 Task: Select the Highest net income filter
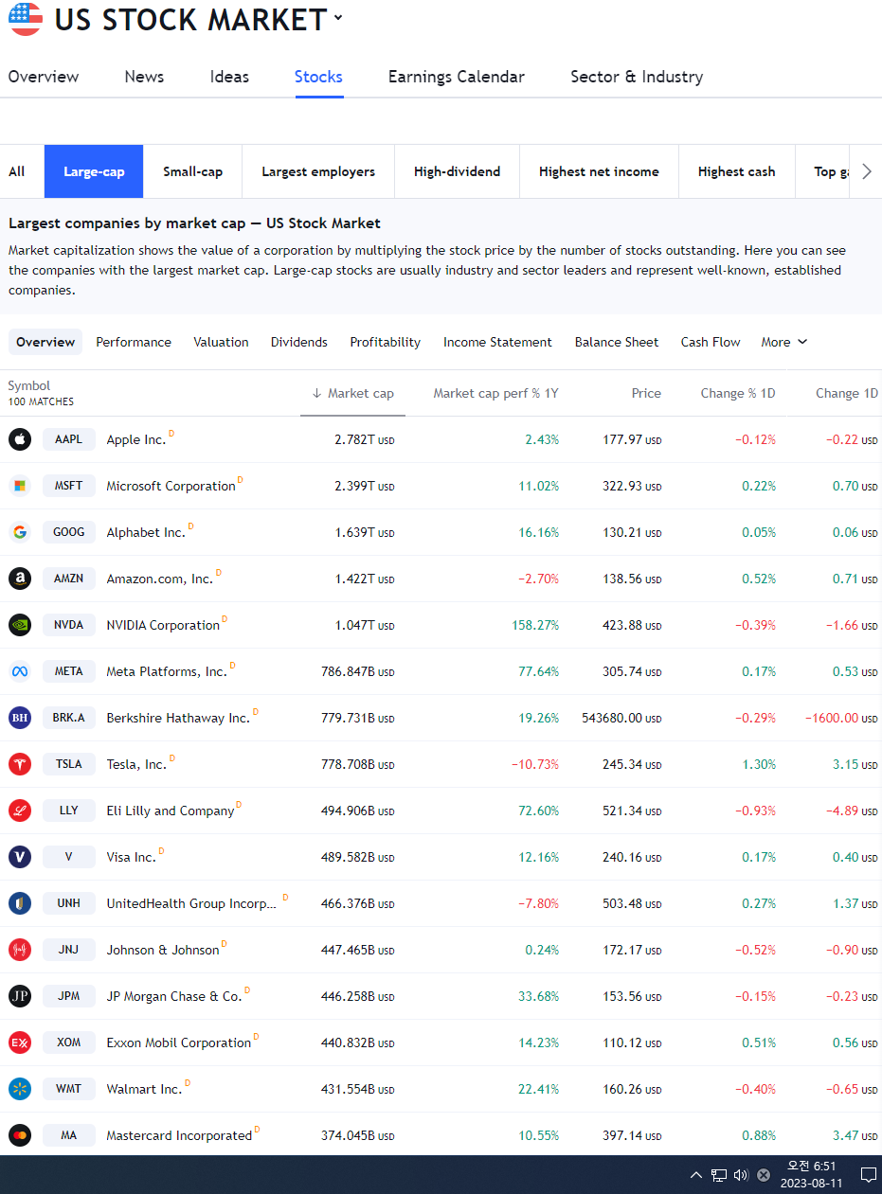599,171
